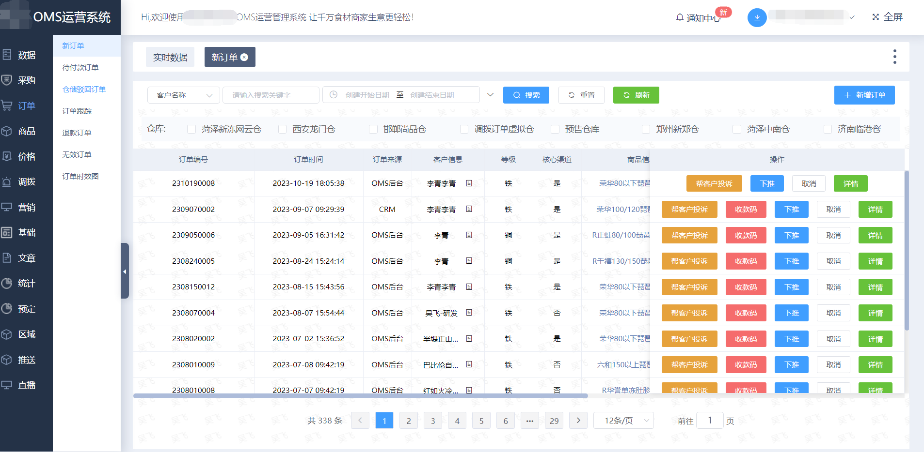Open the three-dot vertical more menu
This screenshot has height=452, width=924.
894,57
